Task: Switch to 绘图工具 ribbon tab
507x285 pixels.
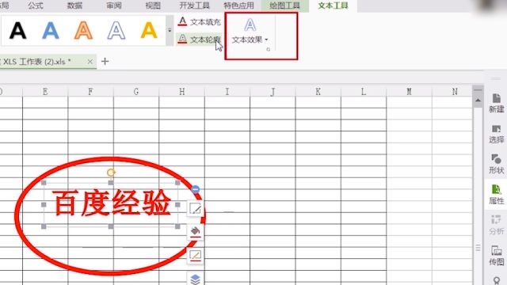Action: pyautogui.click(x=285, y=6)
